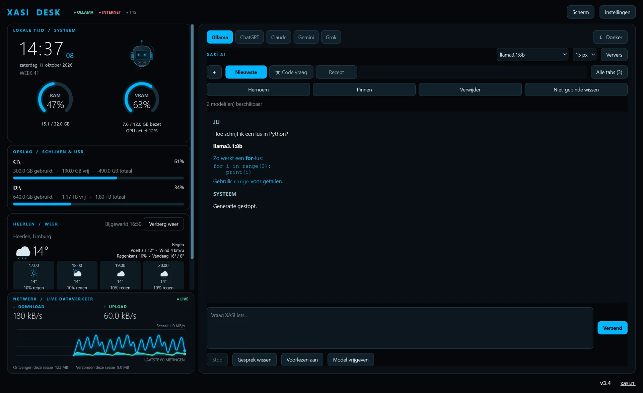Switch to the ChatGPT provider tab
This screenshot has width=643, height=393.
click(x=249, y=37)
